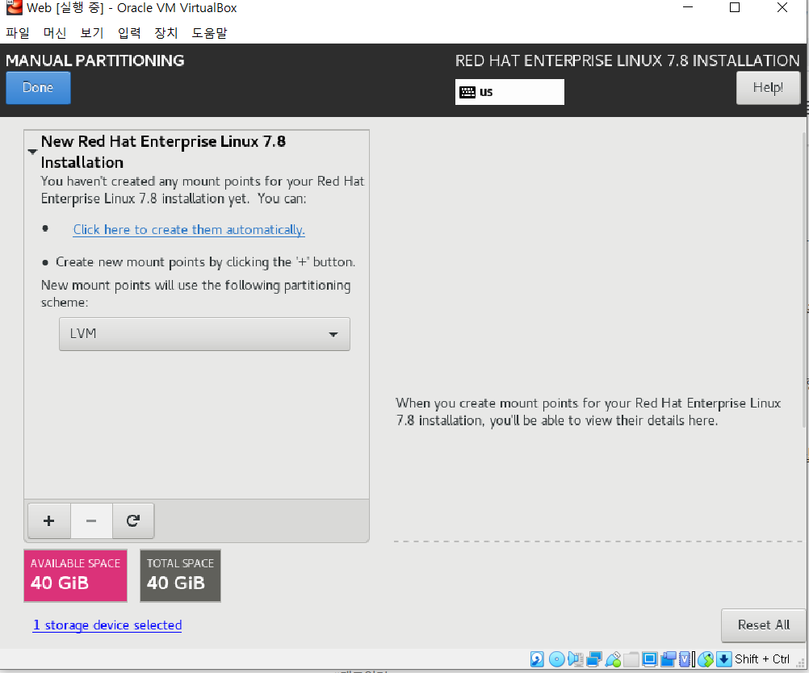809x673 pixels.
Task: Click the MANUAL PARTITIONING heading
Action: click(95, 61)
